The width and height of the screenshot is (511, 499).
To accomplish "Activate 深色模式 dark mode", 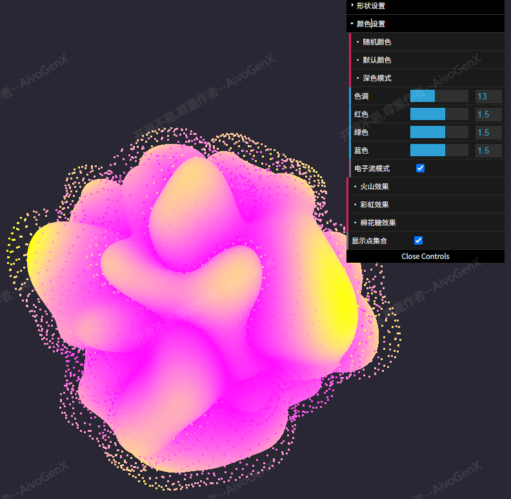I will coord(377,78).
